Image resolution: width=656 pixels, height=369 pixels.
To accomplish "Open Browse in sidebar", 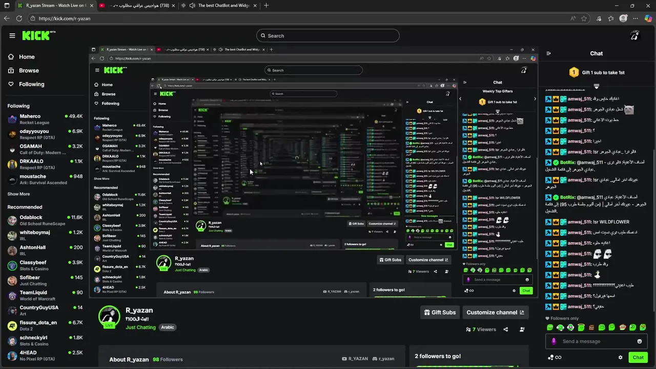I will [x=23, y=71].
